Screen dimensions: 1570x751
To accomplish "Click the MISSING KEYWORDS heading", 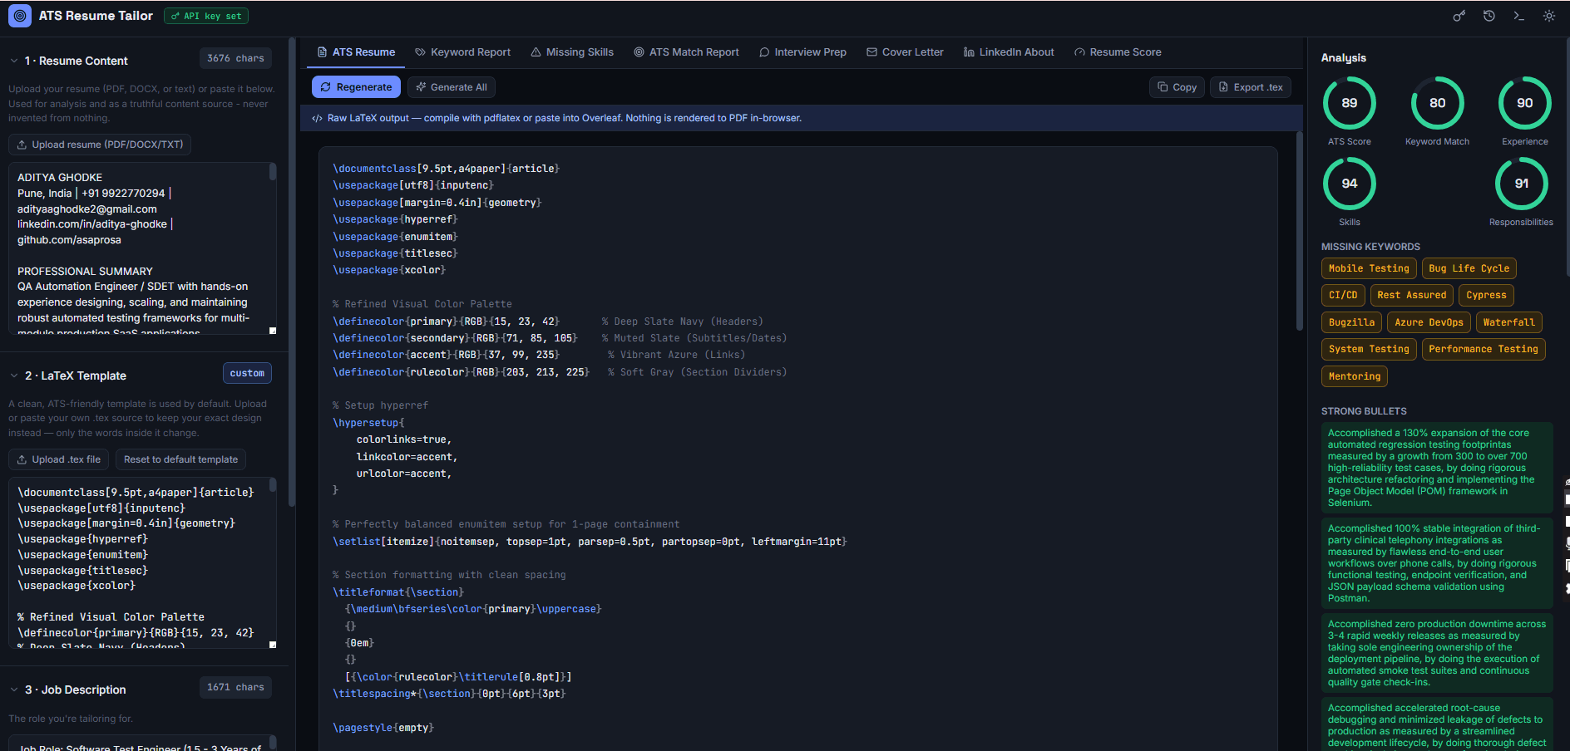I will coord(1370,247).
